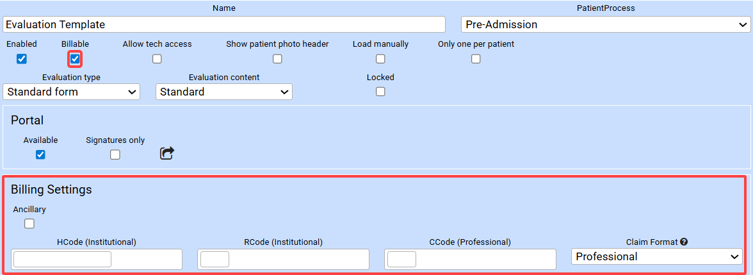Focus the HCode (Institutional) input

63,259
